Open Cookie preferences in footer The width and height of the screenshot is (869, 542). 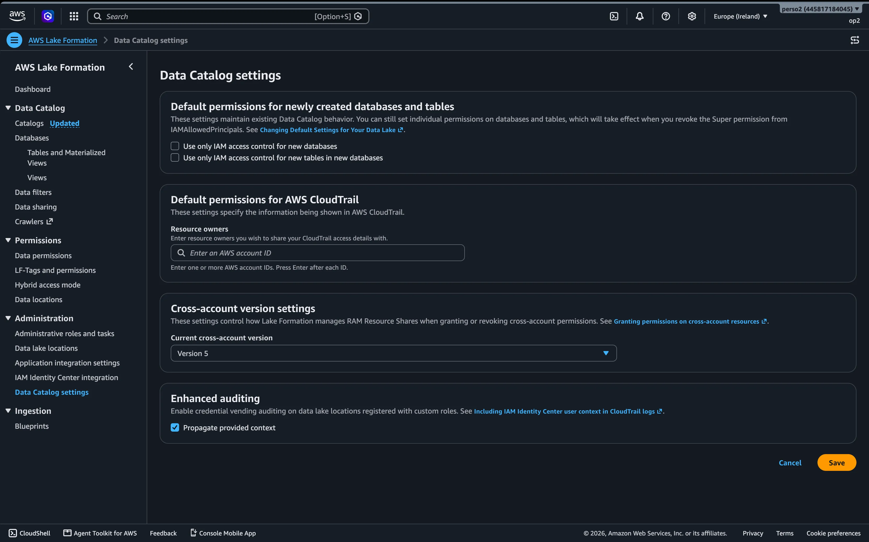coord(833,533)
